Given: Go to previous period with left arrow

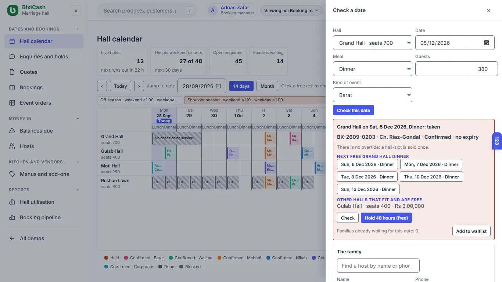Looking at the screenshot, I should pyautogui.click(x=102, y=86).
